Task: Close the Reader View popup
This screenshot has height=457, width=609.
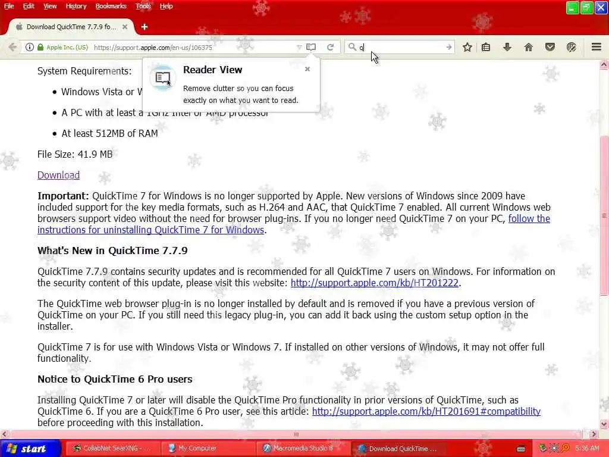Action: point(307,69)
